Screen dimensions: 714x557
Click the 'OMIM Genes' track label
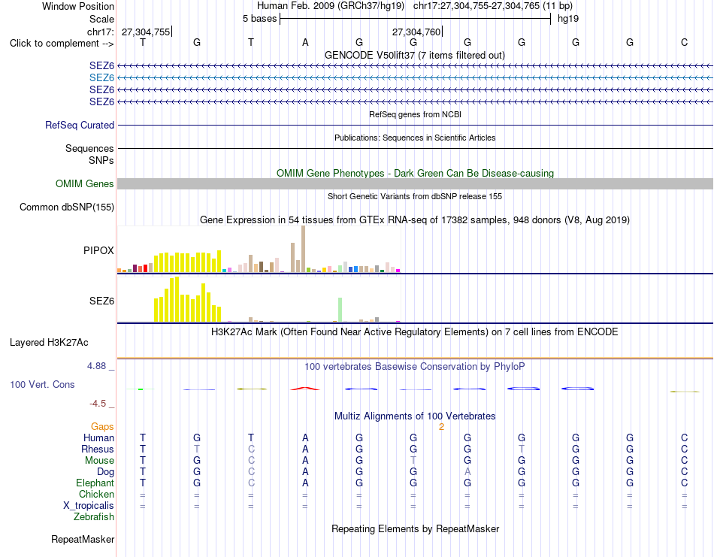coord(85,183)
